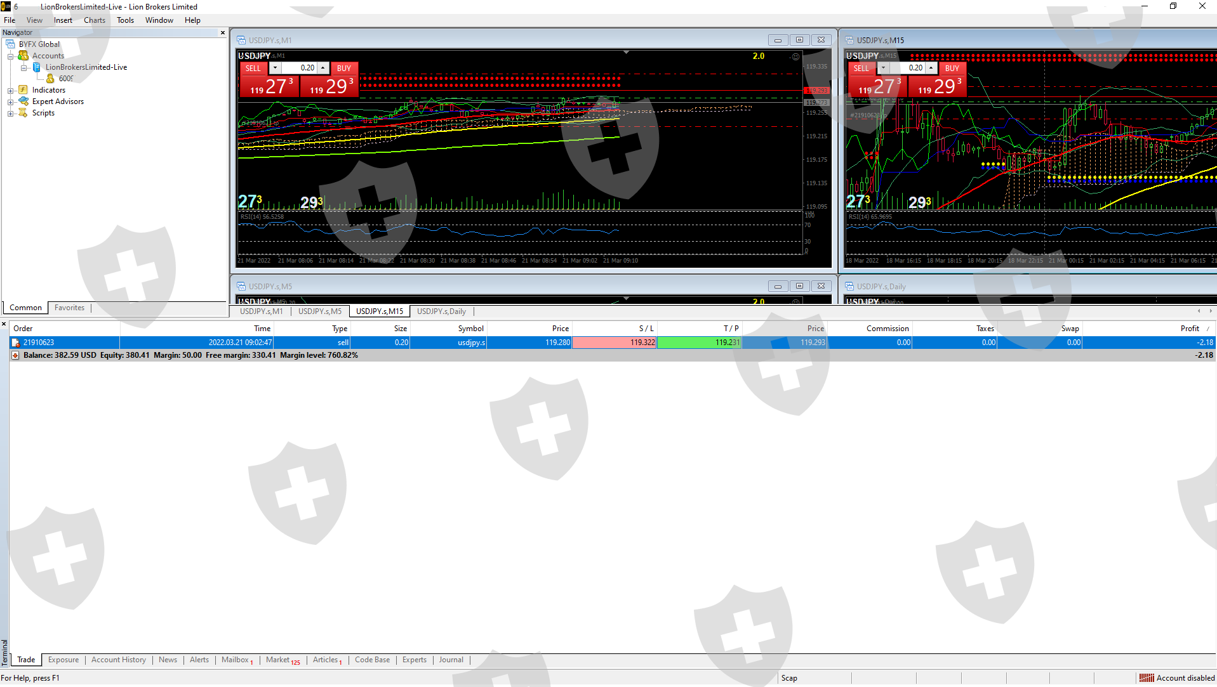Click SELL button on M1 chart
This screenshot has height=687, width=1217.
(x=253, y=68)
